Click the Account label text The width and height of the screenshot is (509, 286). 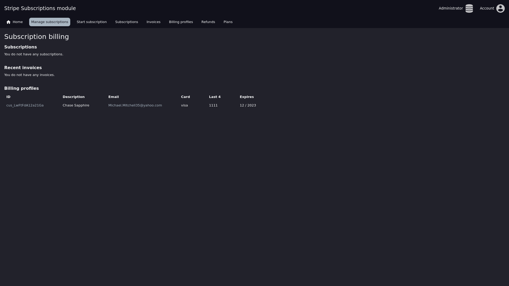click(487, 8)
